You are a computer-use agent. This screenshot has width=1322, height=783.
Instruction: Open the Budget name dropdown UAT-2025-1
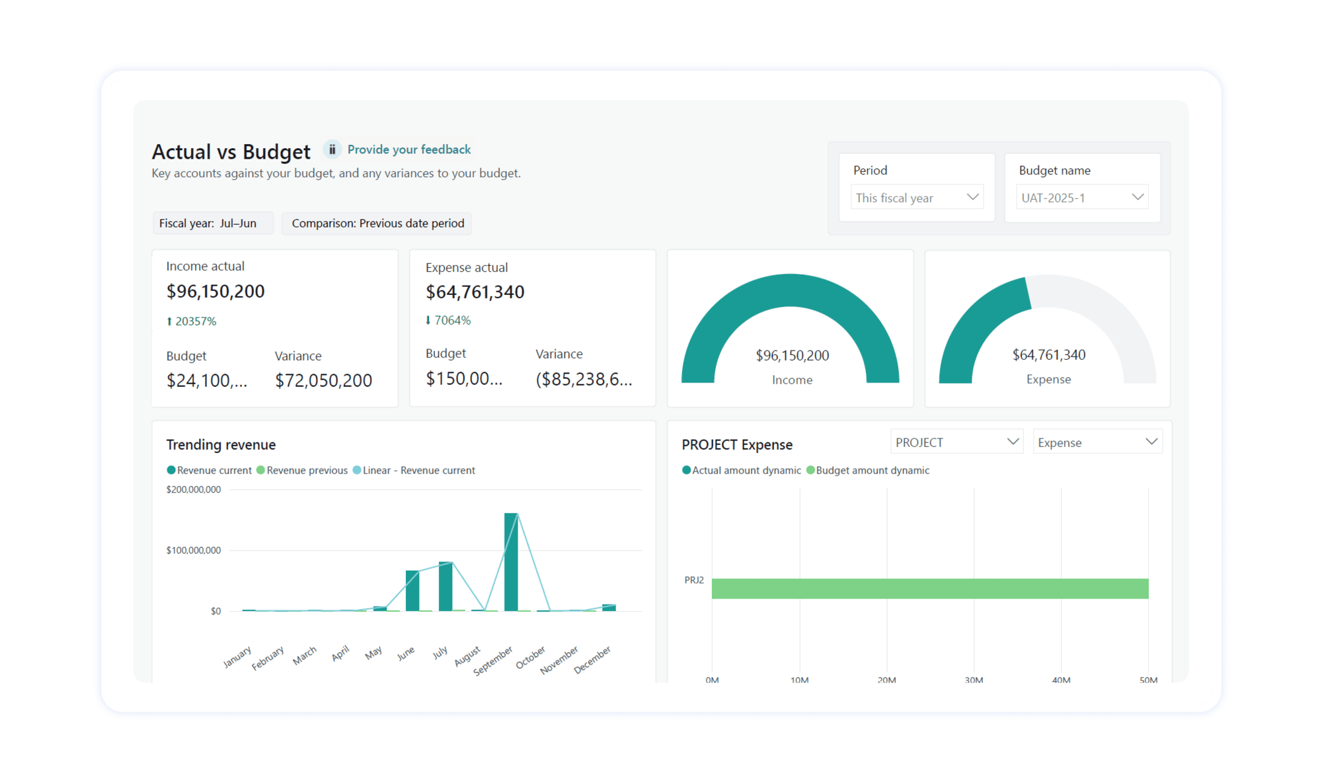[x=1081, y=196]
